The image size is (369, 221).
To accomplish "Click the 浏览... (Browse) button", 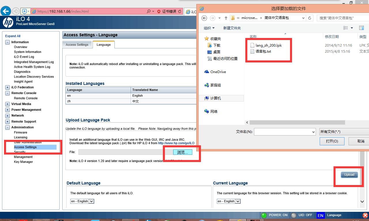I will (x=182, y=152).
